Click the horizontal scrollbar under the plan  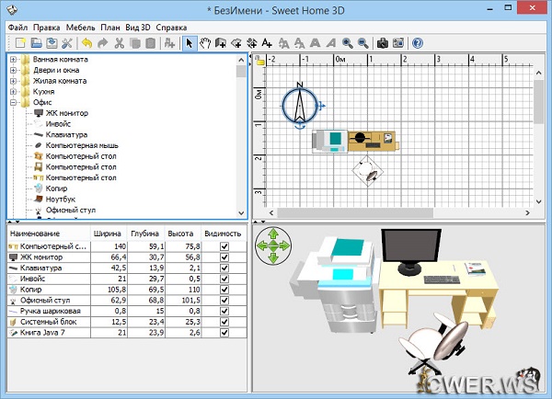(x=396, y=213)
